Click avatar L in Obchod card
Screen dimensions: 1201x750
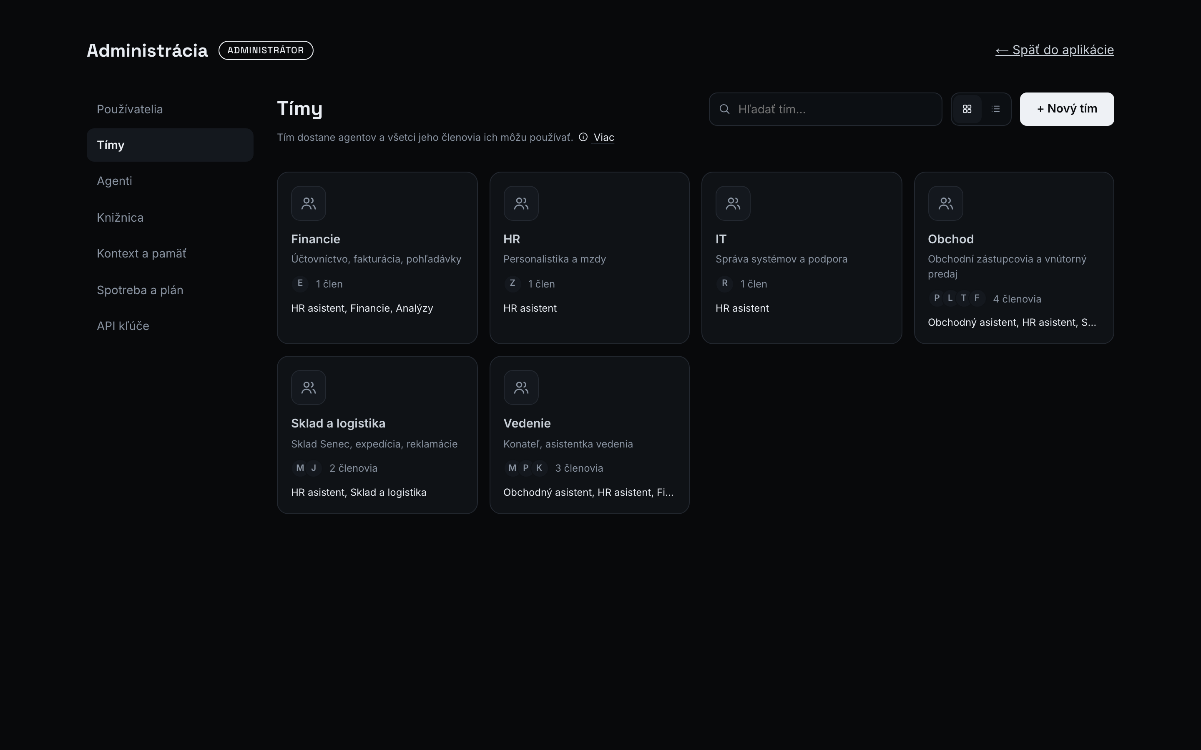950,298
